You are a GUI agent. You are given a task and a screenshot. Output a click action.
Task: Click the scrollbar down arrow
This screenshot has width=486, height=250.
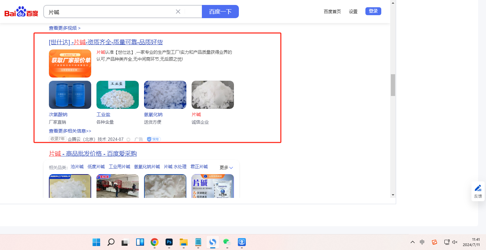click(393, 195)
